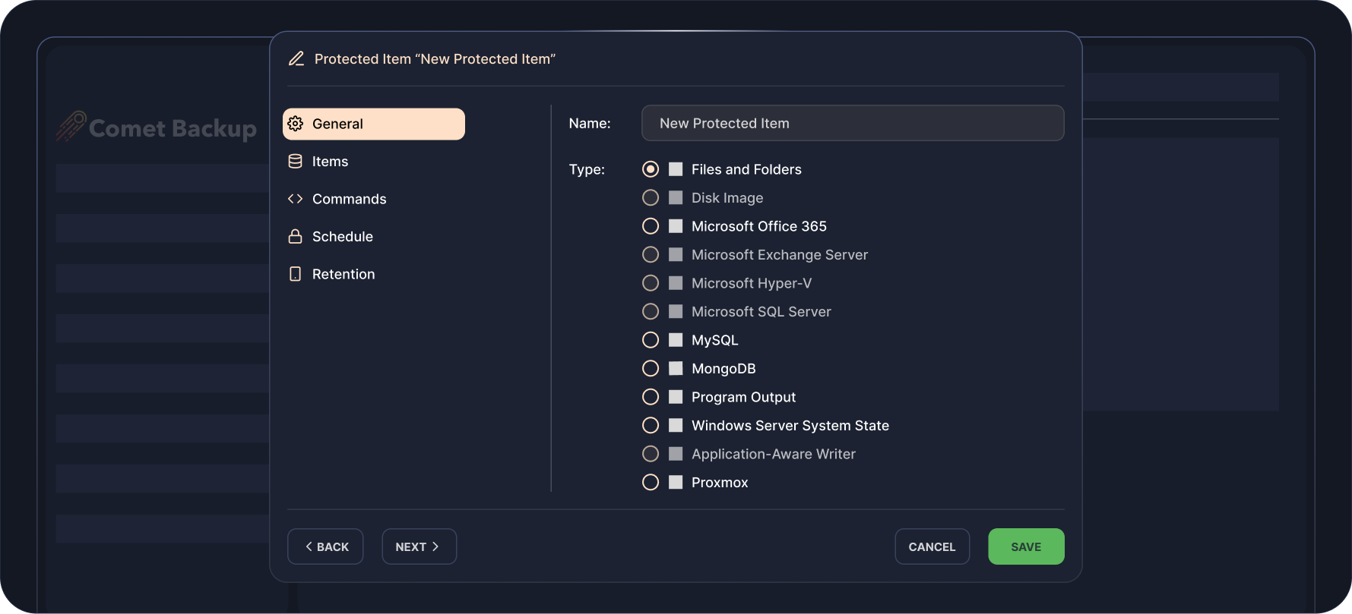Click the database icon beside Items

(x=296, y=161)
